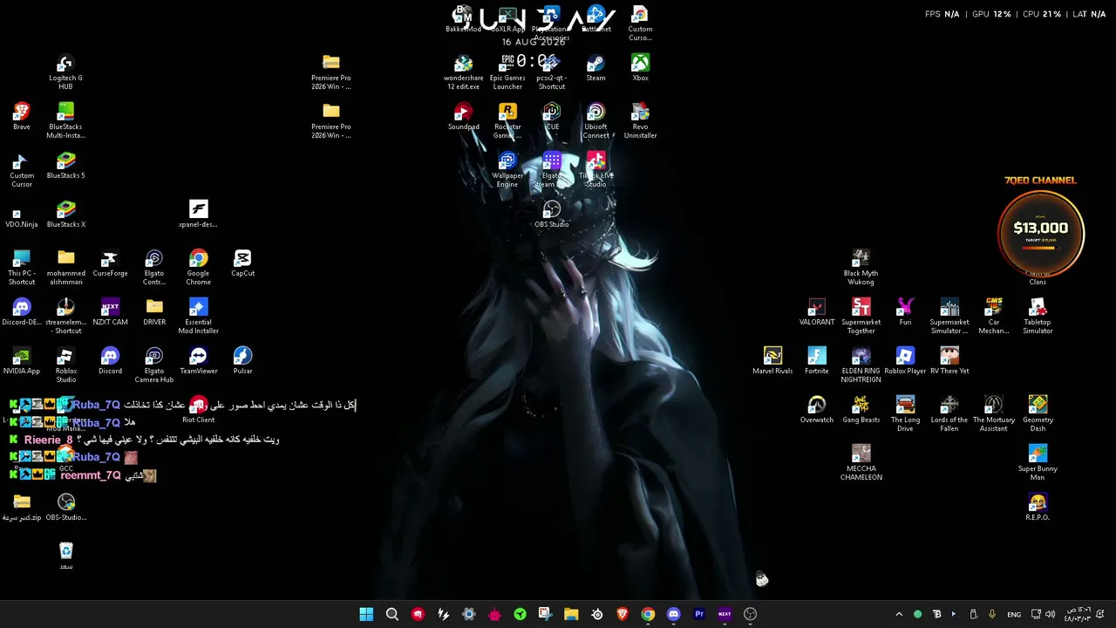The height and width of the screenshot is (628, 1116).
Task: Open the taskbar clock and date
Action: [1078, 614]
